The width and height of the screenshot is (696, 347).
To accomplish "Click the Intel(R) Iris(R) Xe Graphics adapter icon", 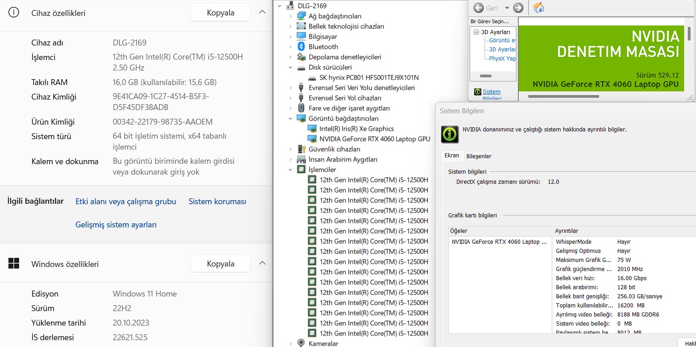I will 312,129.
